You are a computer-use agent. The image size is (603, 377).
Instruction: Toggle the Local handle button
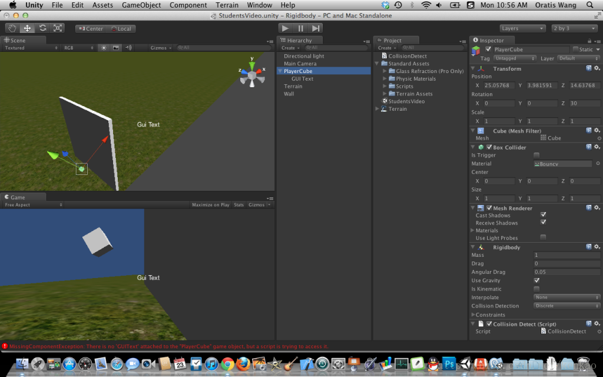pos(121,28)
